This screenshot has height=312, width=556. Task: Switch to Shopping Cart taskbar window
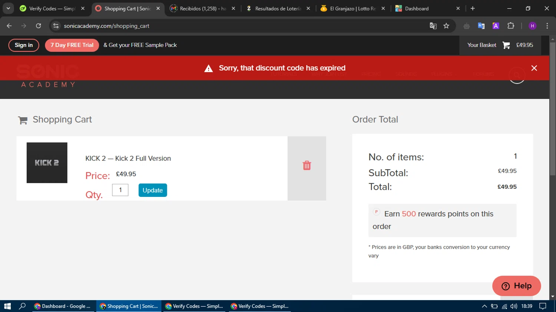click(x=129, y=306)
